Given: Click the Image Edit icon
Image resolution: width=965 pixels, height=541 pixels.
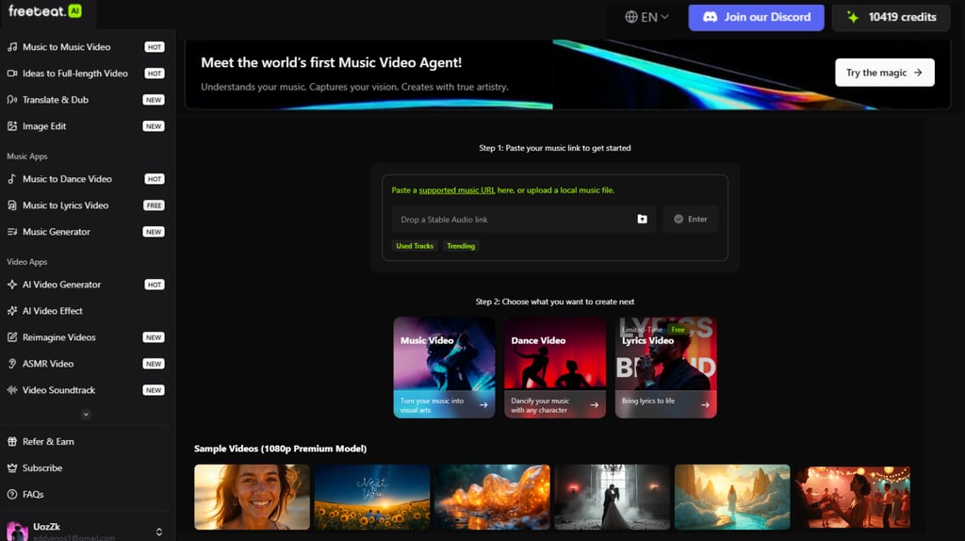Looking at the screenshot, I should click(x=11, y=126).
